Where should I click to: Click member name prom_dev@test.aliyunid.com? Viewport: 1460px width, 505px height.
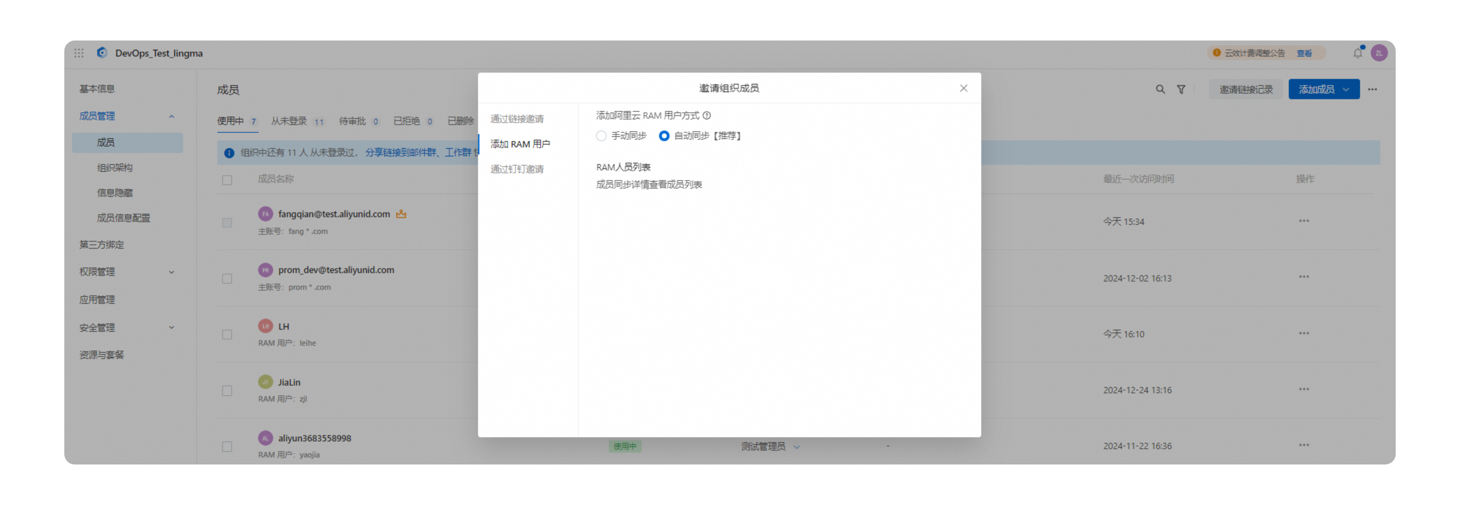pos(336,270)
